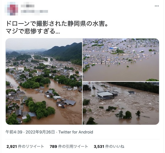Open the three-dot more options menu
165x153 pixels.
[157, 6]
